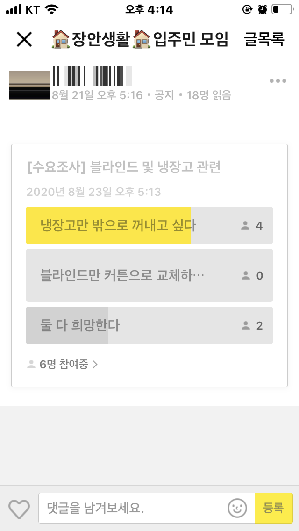Expand the 6명 참여중 participants list
Viewport: 299px width, 531px height.
62,365
